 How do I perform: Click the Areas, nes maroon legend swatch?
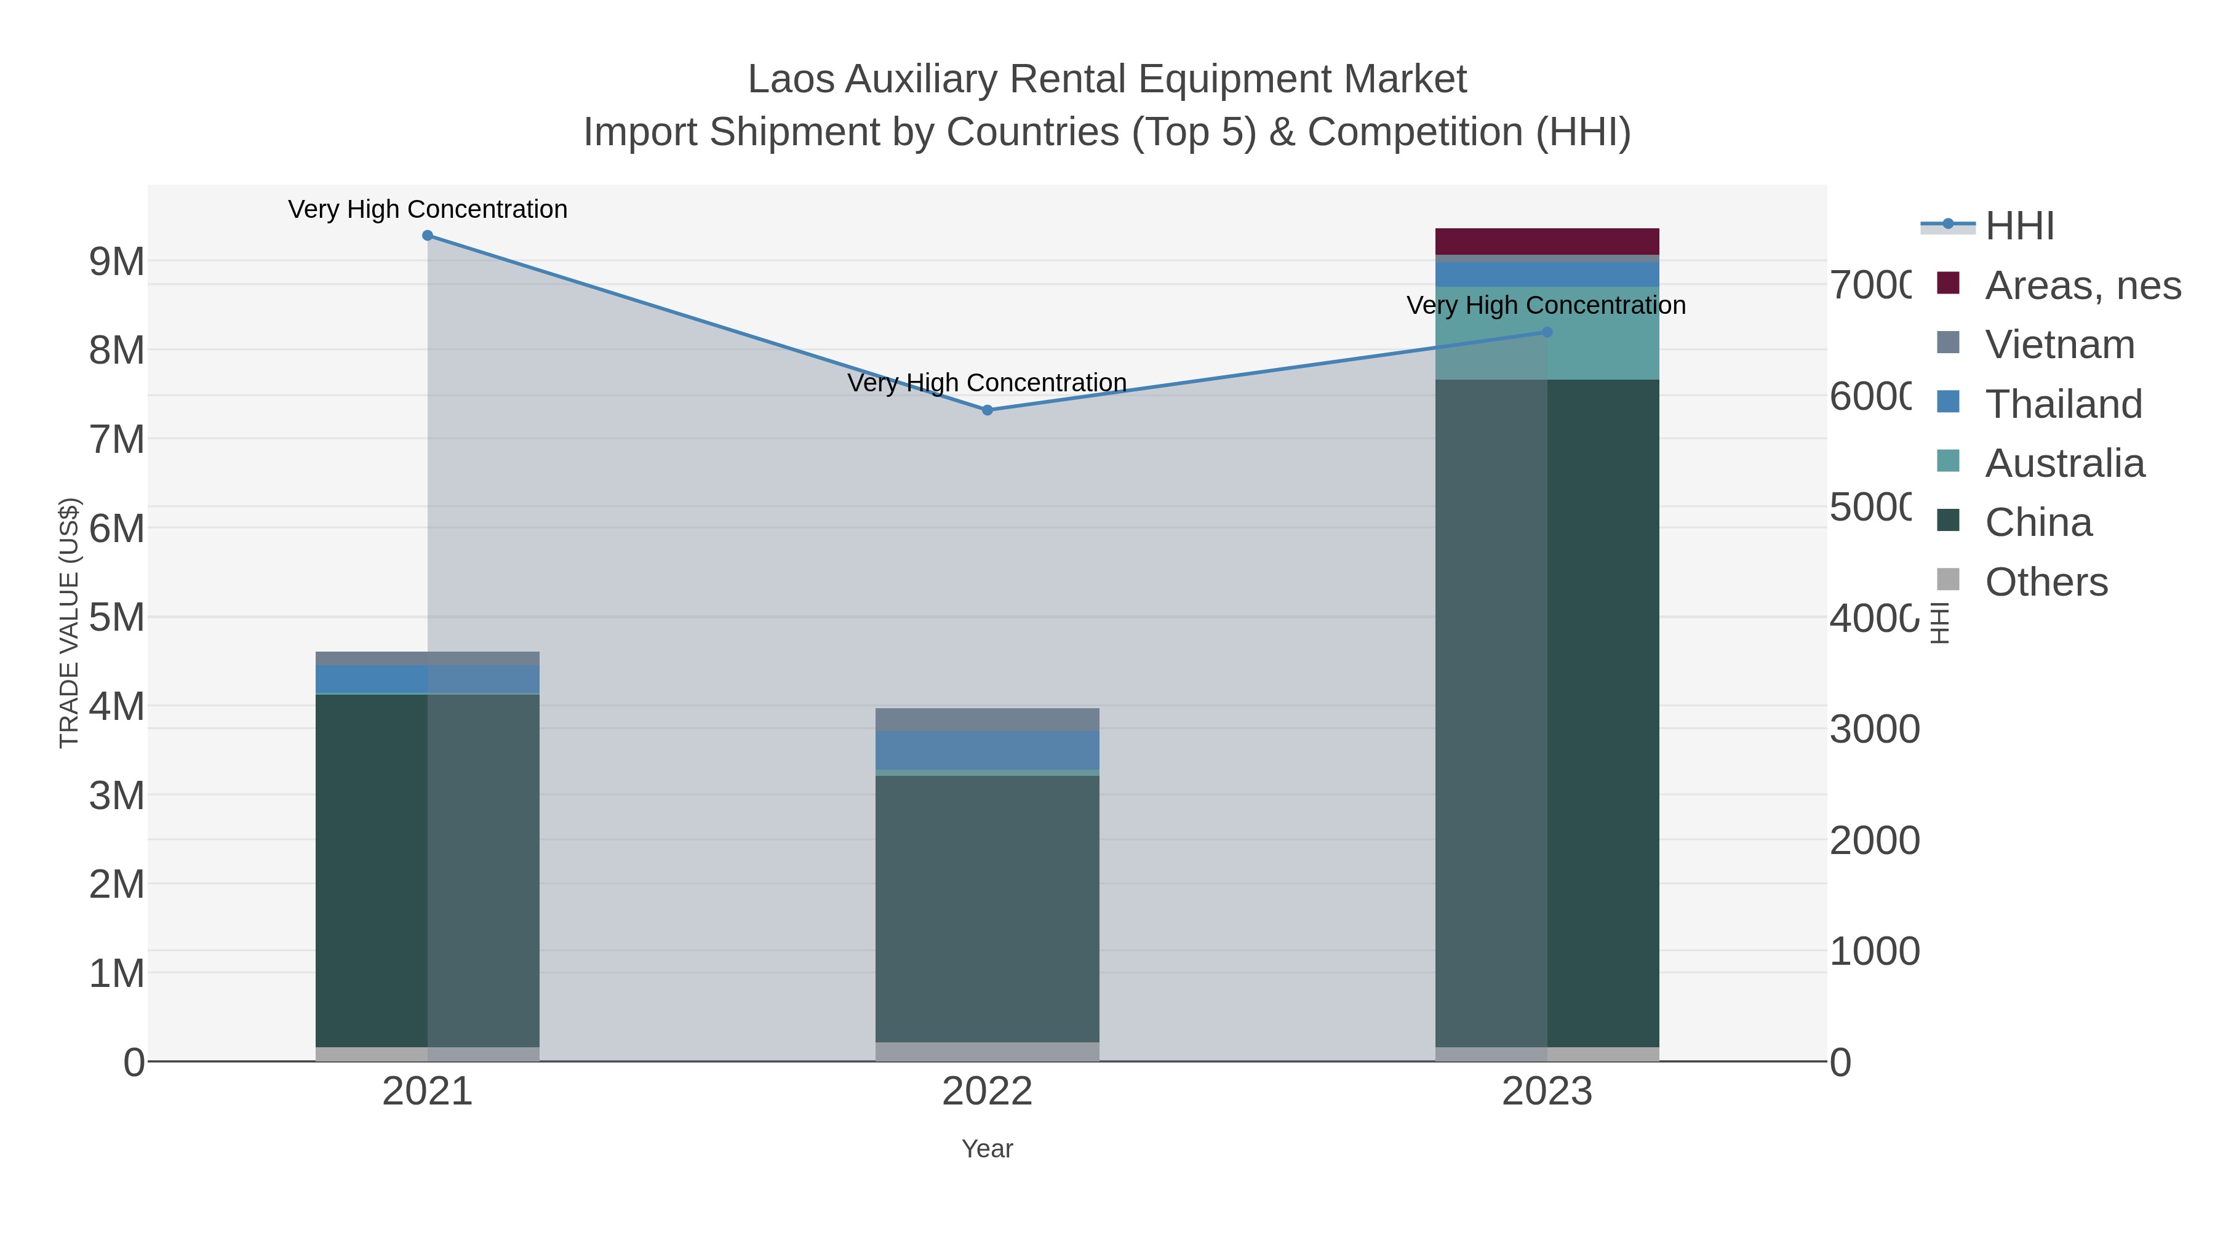(x=1947, y=283)
